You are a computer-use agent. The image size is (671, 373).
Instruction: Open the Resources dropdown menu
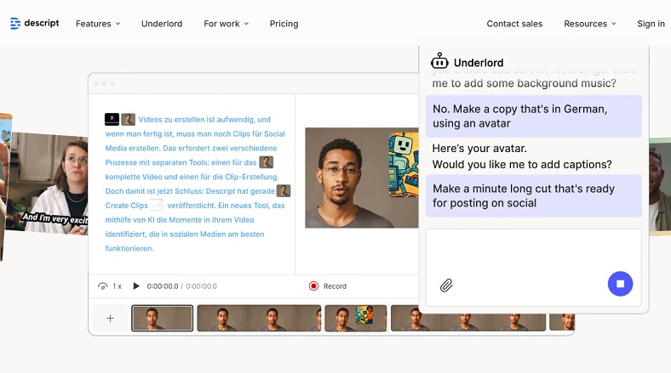click(x=589, y=24)
